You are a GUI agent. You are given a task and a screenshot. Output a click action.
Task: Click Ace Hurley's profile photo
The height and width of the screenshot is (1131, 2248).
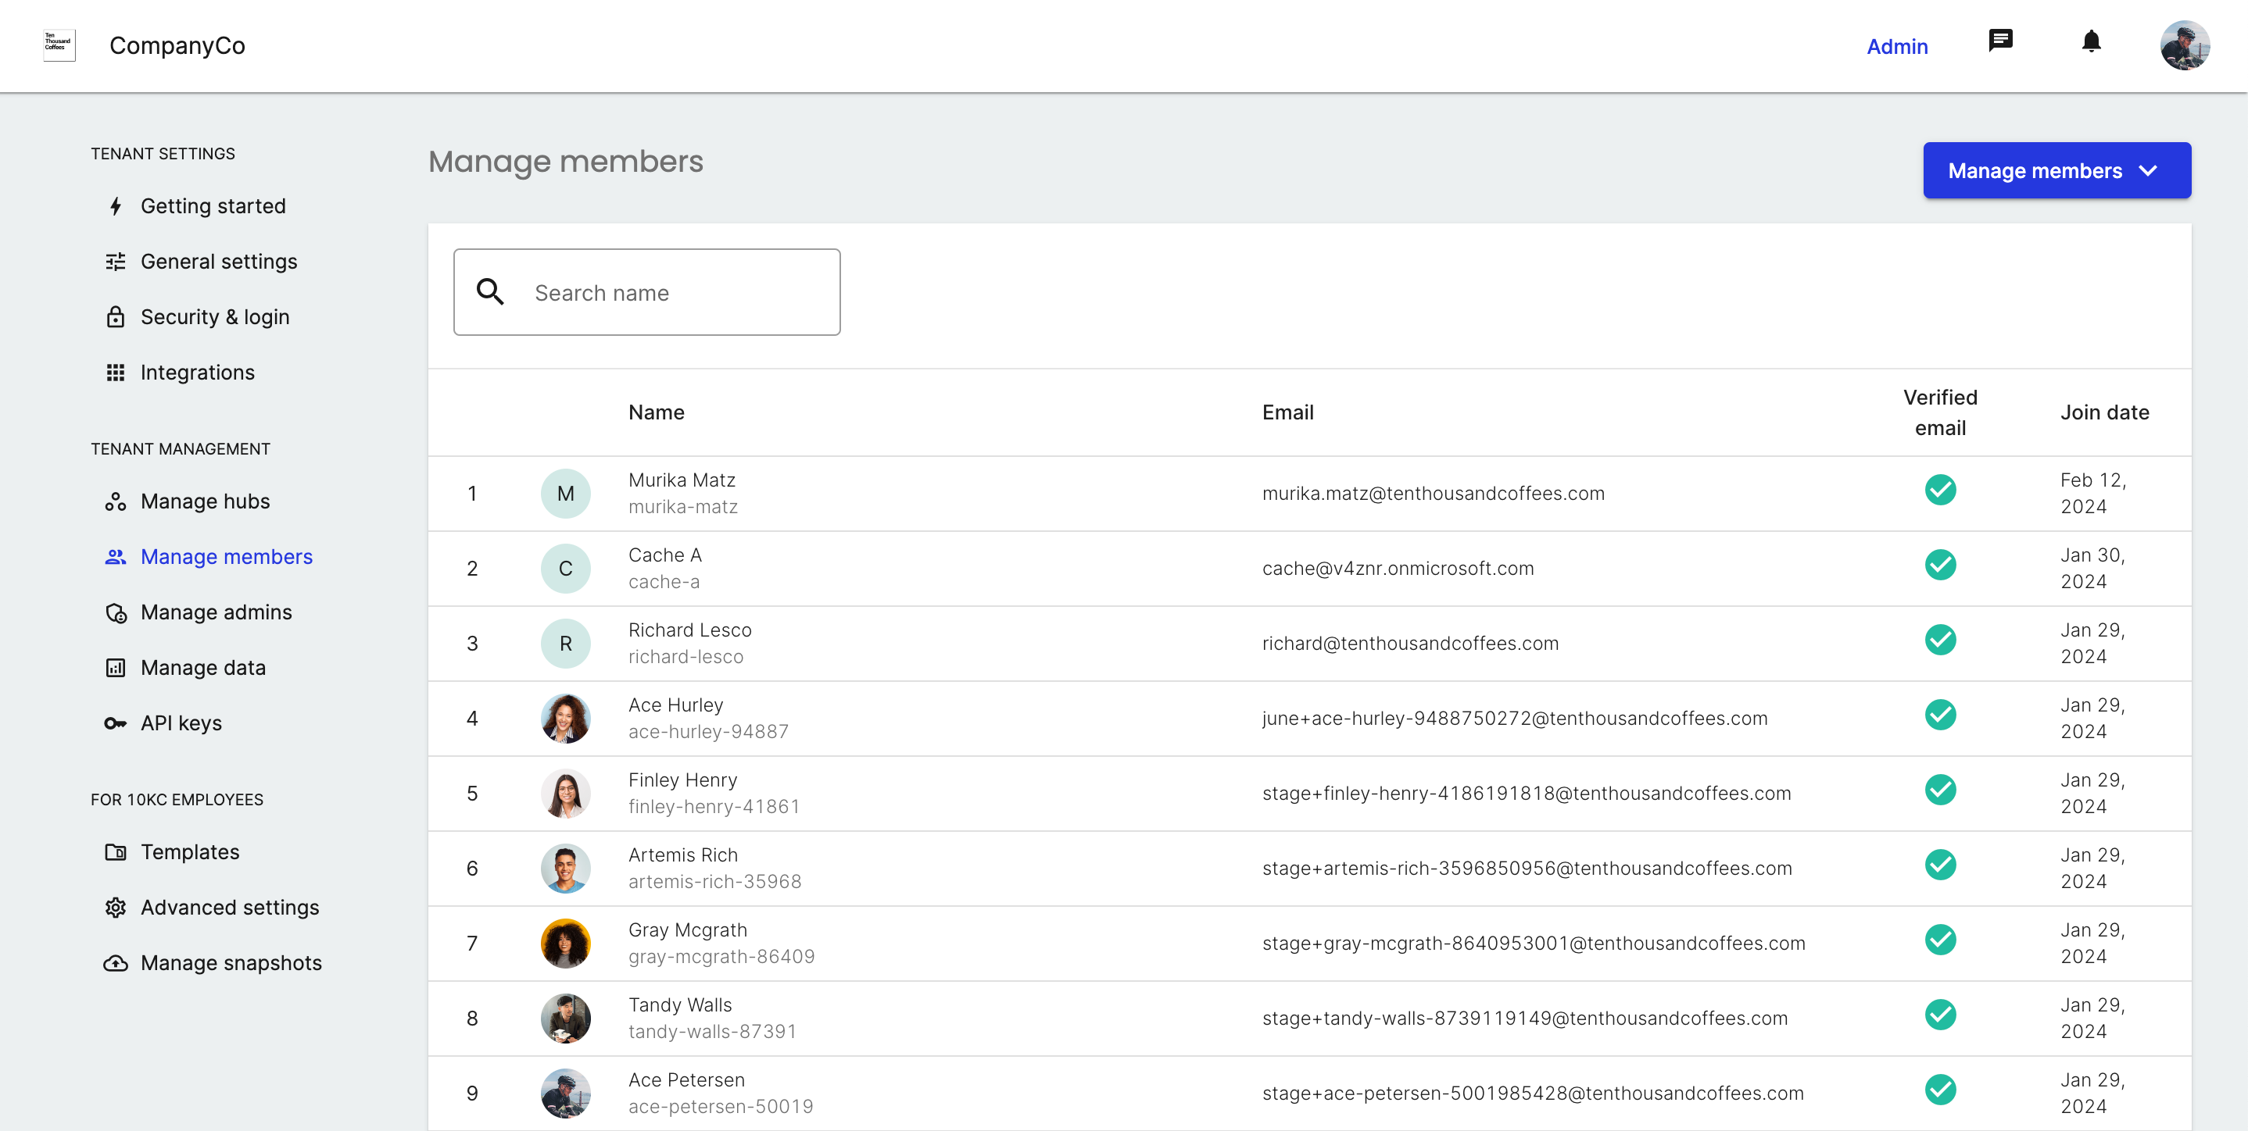[x=565, y=719]
